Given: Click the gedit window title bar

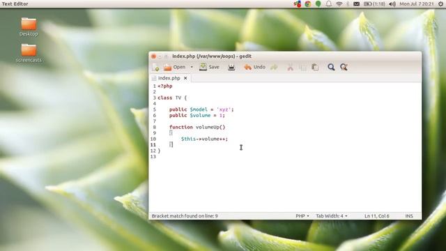Looking at the screenshot, I should [285, 56].
